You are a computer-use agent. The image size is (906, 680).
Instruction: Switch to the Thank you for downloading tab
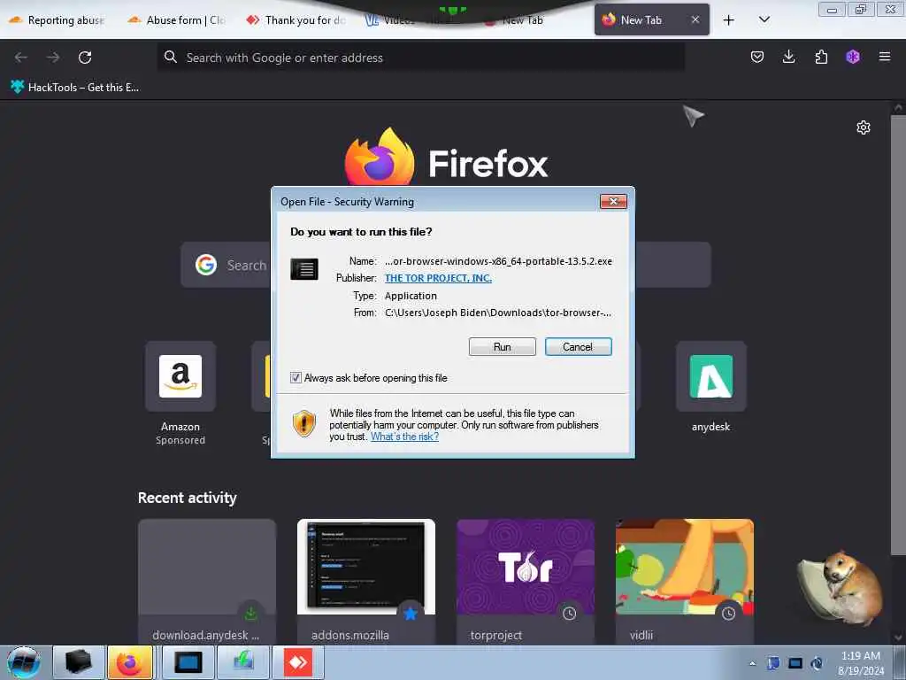click(x=296, y=20)
